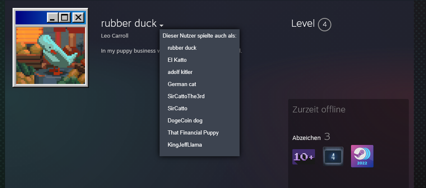This screenshot has height=188, width=426.
Task: Collapse the name history dropdown arrow
Action: click(x=161, y=25)
